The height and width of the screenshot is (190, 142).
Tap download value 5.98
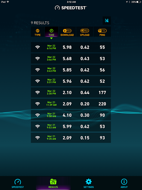pyautogui.click(x=67, y=47)
